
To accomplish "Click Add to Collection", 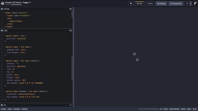I will click(x=174, y=109).
